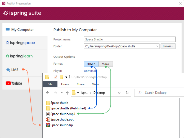Open the Home tab in Explorer
184x138 pixels.
pos(65,84)
